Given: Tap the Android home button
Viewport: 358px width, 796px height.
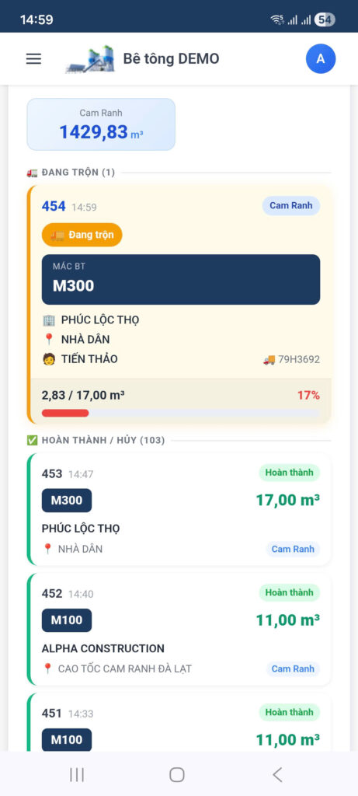Looking at the screenshot, I should click(176, 774).
